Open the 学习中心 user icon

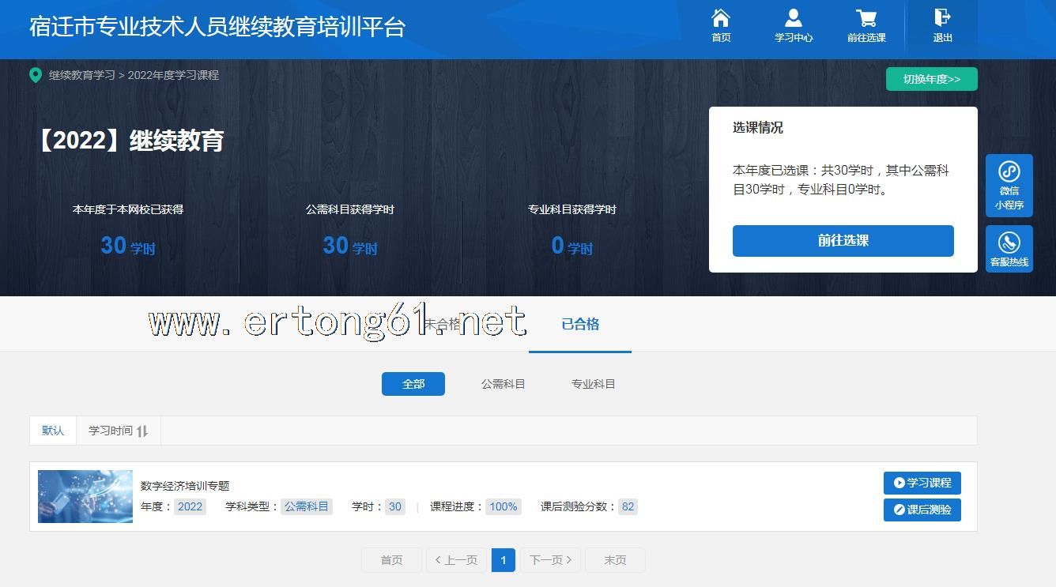pyautogui.click(x=794, y=18)
